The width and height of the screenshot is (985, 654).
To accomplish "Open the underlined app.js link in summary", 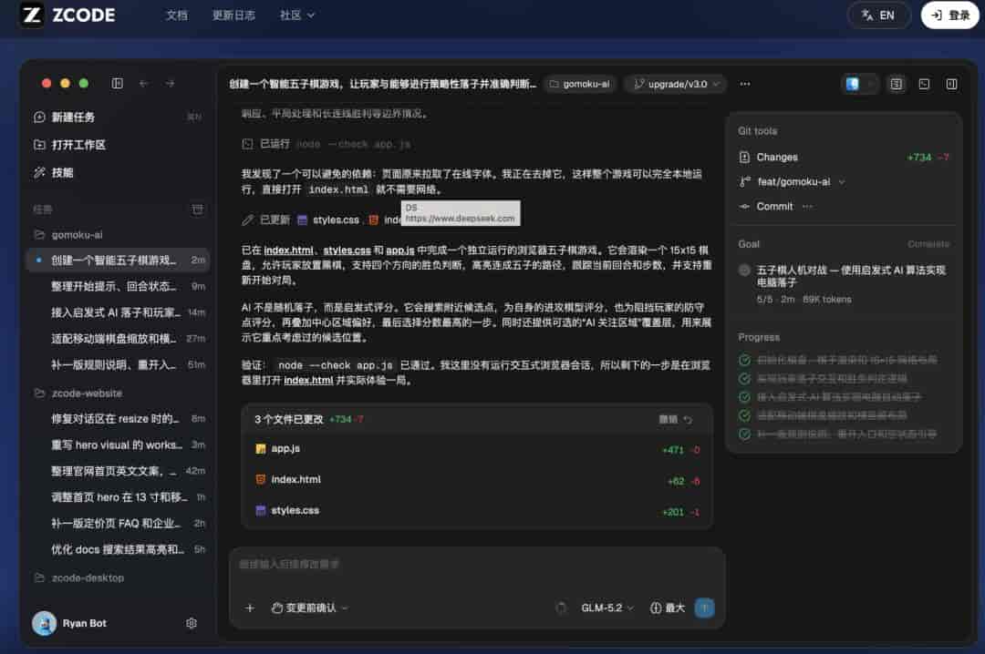I will point(399,250).
